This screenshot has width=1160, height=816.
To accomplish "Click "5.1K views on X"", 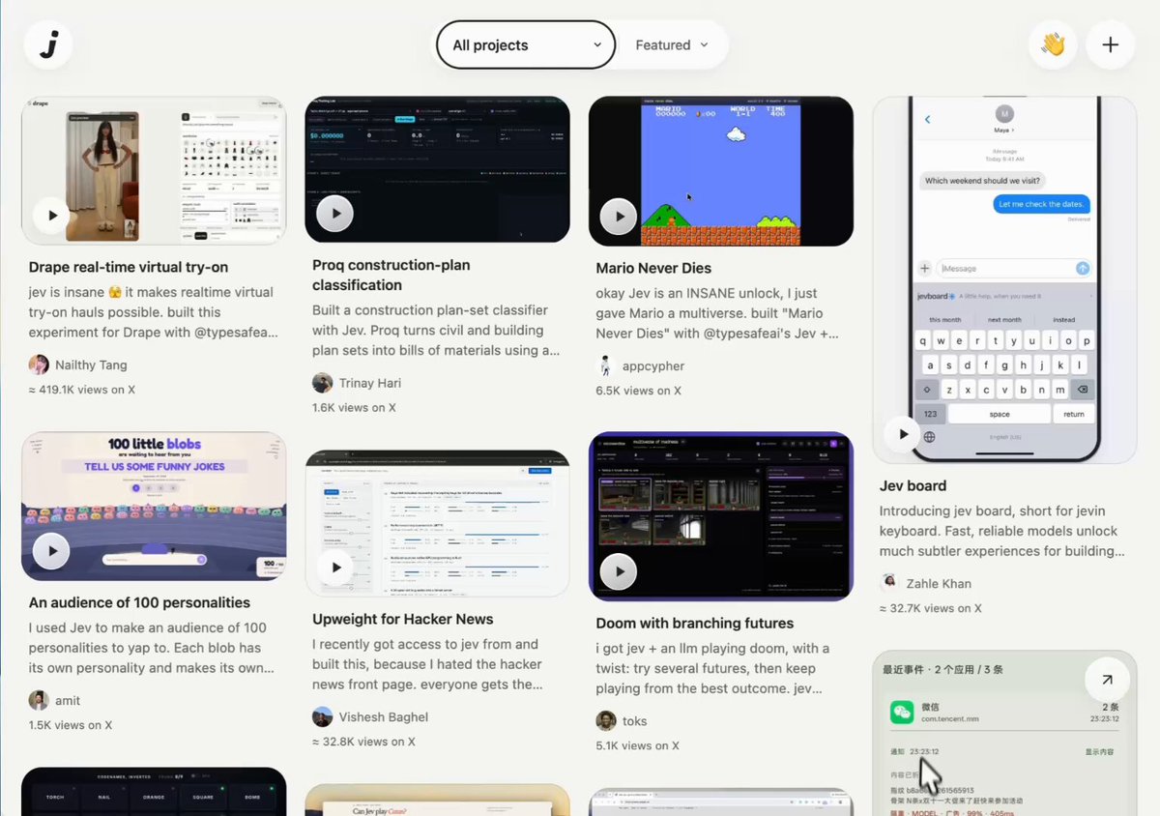I will 638,745.
